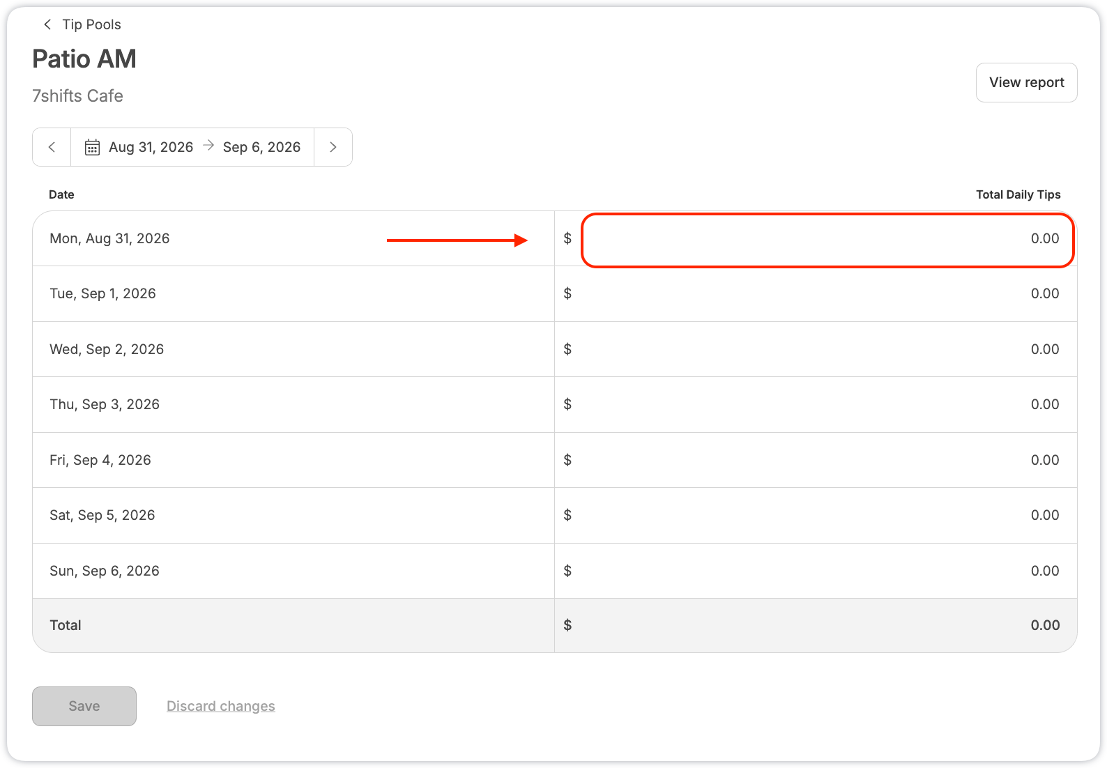Image resolution: width=1107 pixels, height=768 pixels.
Task: Click Discard changes link
Action: 221,706
